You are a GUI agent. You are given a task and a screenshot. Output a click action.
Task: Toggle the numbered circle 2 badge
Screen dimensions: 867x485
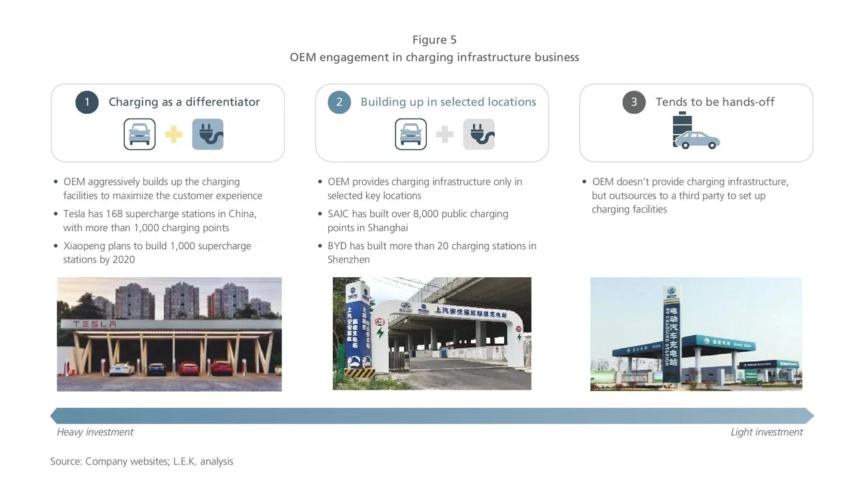338,102
